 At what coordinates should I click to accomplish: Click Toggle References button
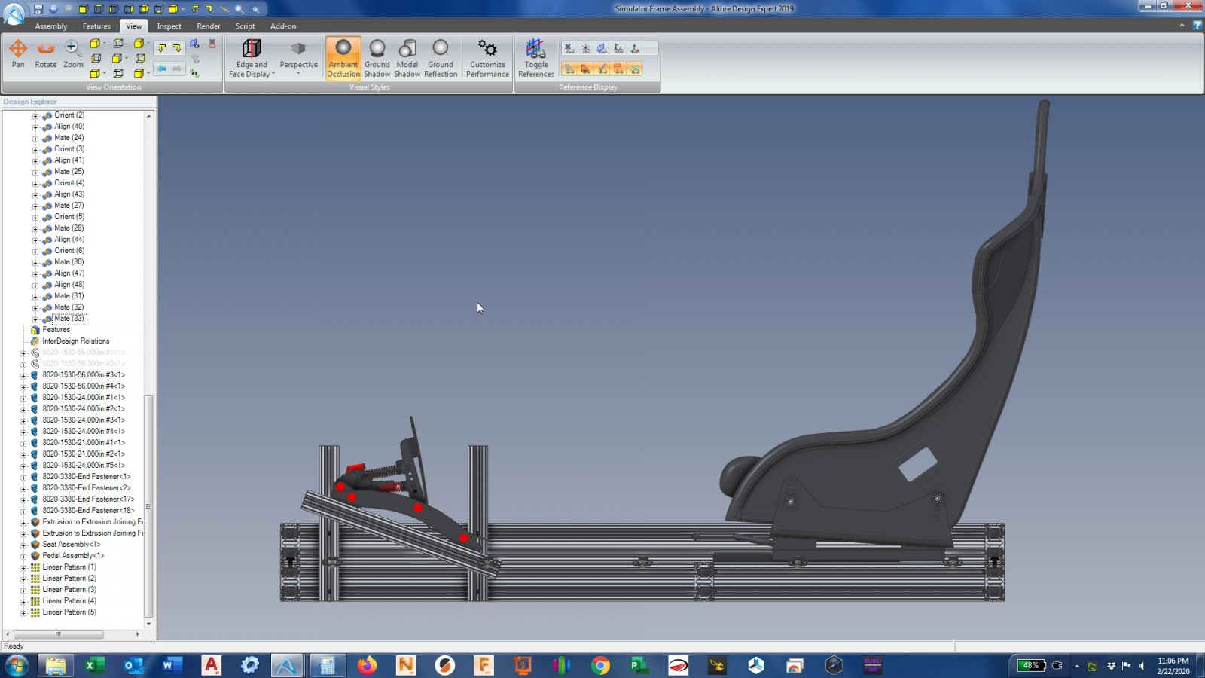(536, 59)
